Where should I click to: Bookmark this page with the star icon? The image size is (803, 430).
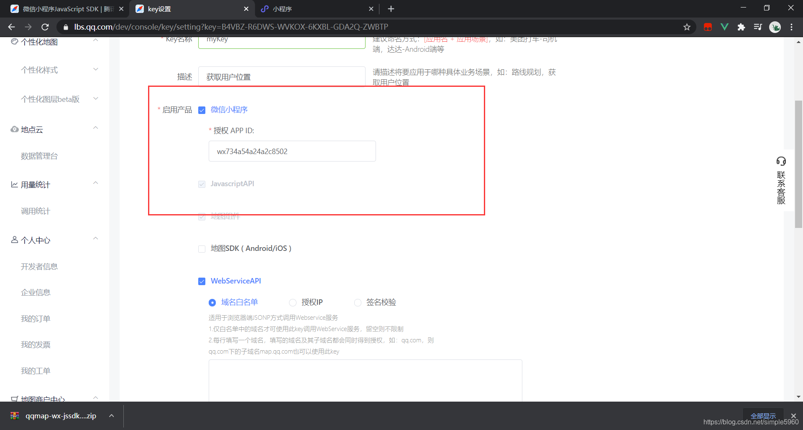(x=687, y=27)
